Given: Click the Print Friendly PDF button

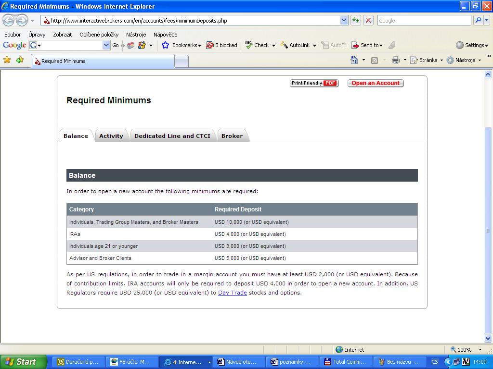Looking at the screenshot, I should 314,83.
